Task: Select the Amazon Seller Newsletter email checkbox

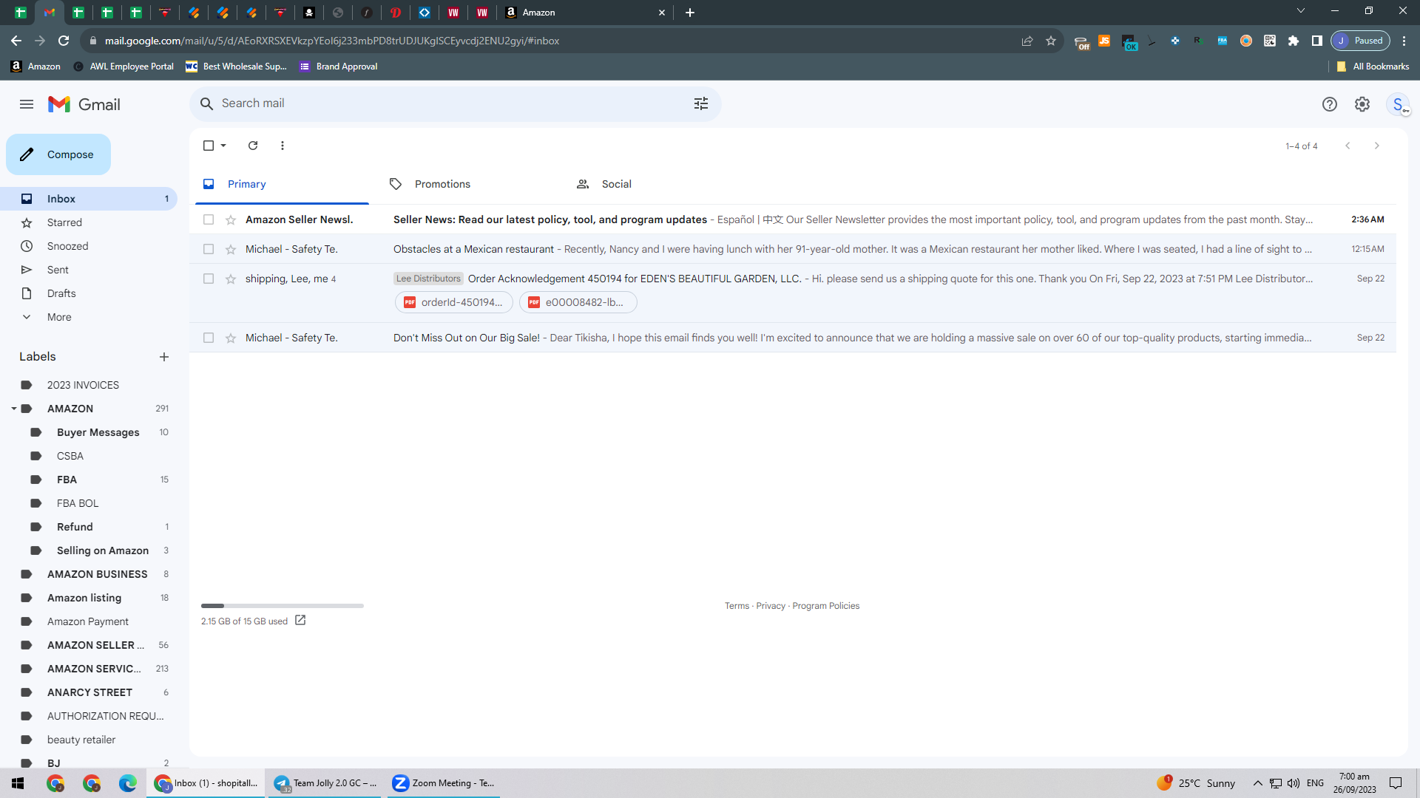Action: (209, 219)
